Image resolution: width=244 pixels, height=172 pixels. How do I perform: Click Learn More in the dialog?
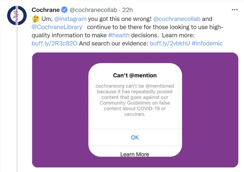click(135, 154)
